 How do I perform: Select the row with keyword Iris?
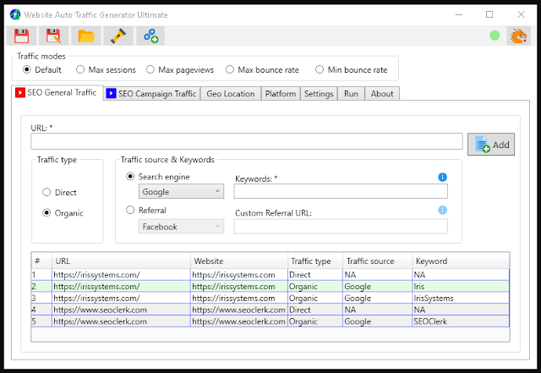[x=270, y=287]
